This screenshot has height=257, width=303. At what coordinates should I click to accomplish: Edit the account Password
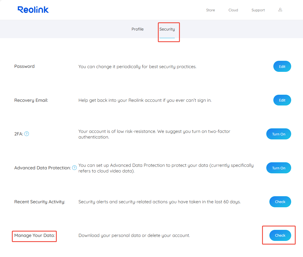(x=282, y=66)
